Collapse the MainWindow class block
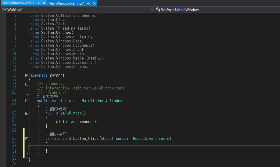The height and width of the screenshot is (167, 280). pyautogui.click(x=27, y=101)
